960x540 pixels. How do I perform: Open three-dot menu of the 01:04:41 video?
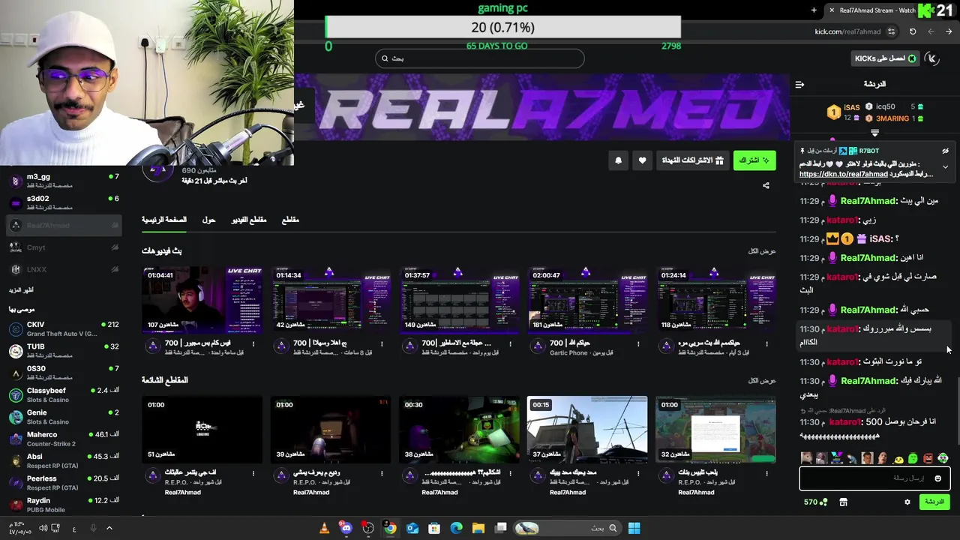point(253,344)
